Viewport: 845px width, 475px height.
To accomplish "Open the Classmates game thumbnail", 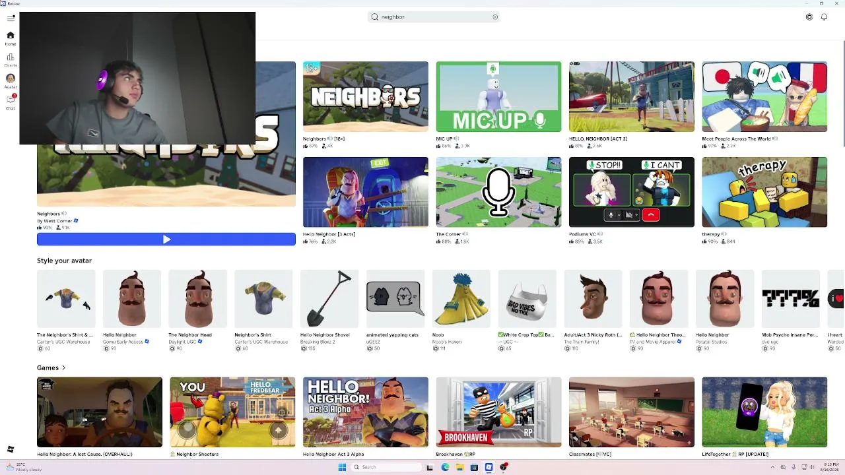I will (x=632, y=412).
